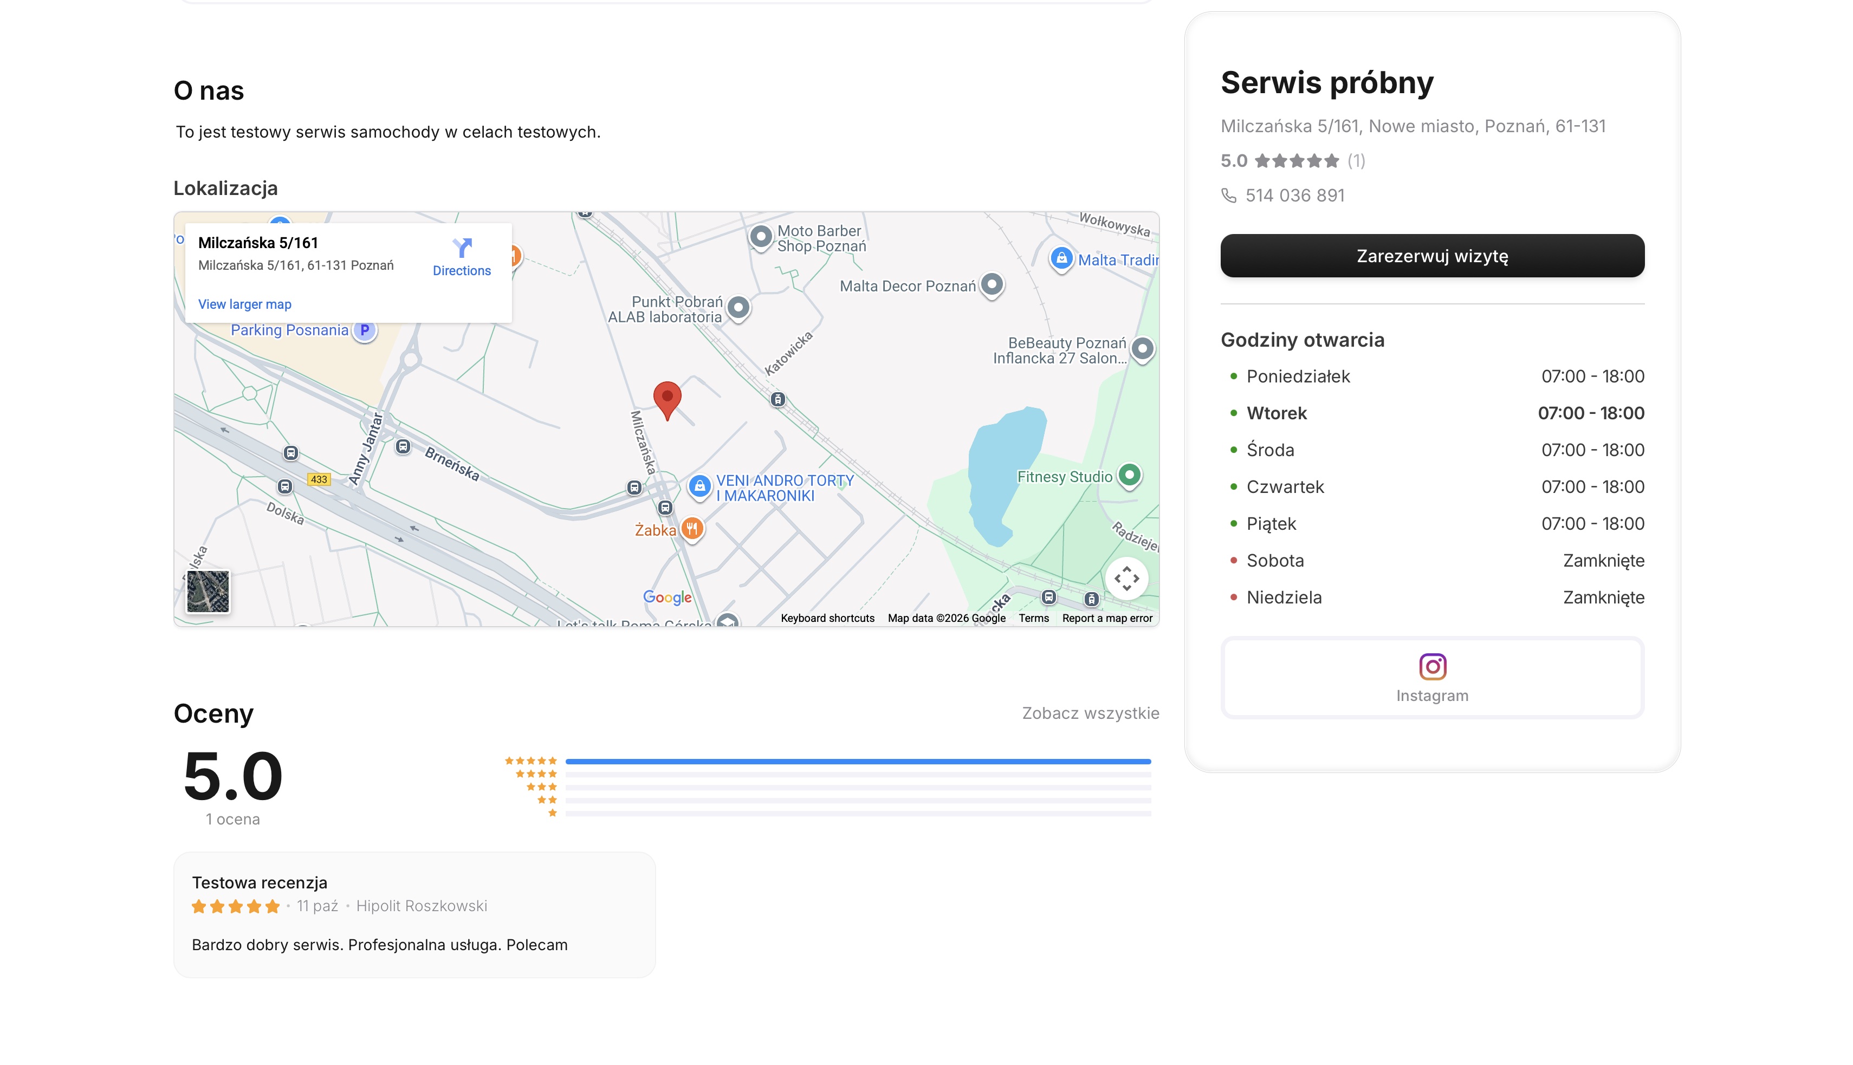
Task: Click the phone number 514 036 891
Action: point(1294,196)
